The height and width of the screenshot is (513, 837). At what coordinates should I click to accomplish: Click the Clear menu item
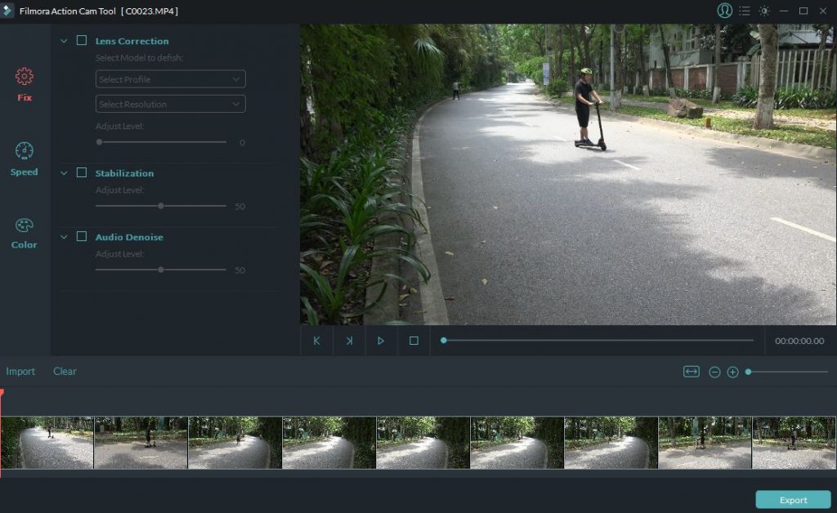(65, 372)
